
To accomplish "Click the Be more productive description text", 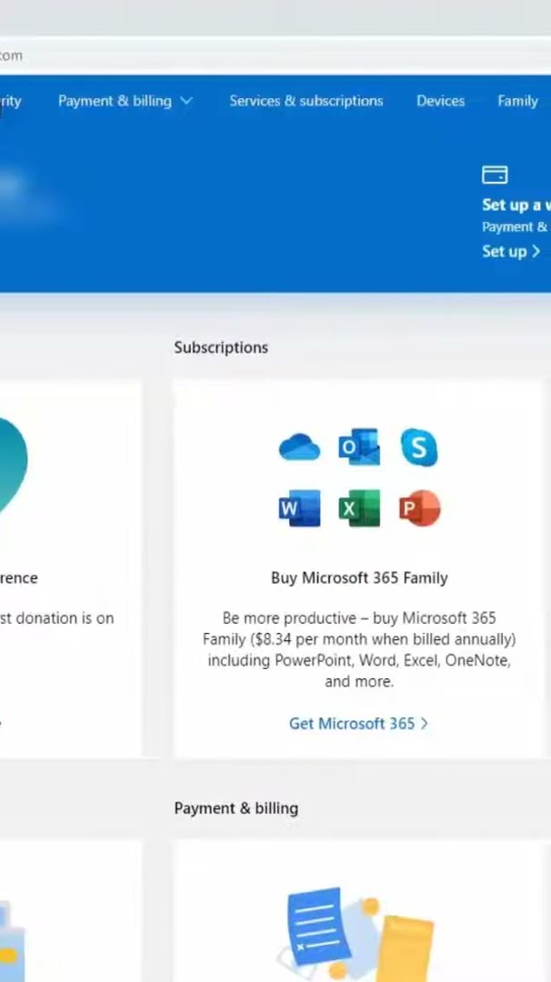I will coord(359,649).
